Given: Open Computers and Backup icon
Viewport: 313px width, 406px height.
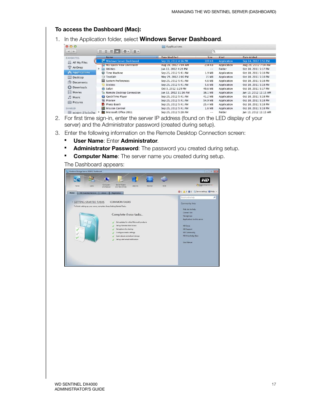Looking at the screenshot, I should pyautogui.click(x=106, y=180).
